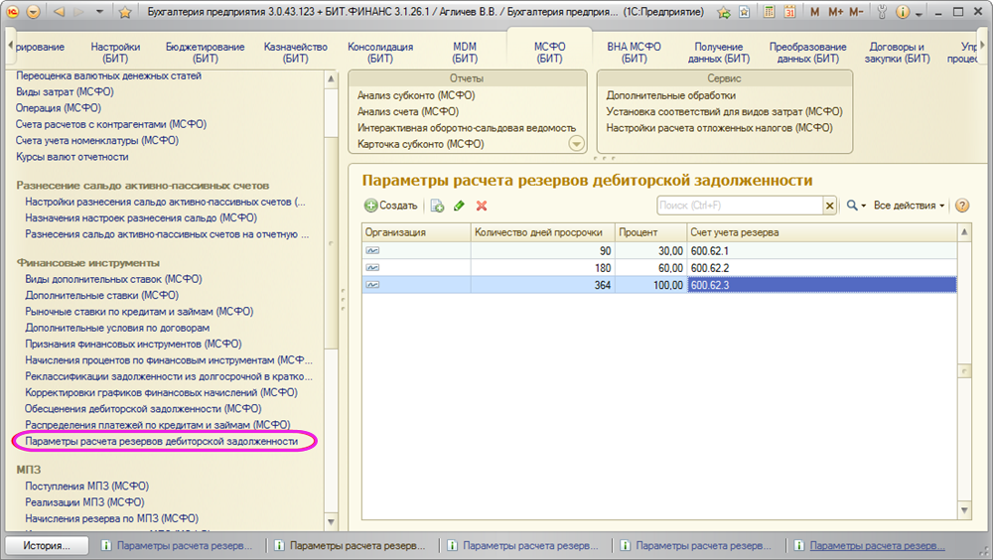Click the table's vertical scrollbar thumb
This screenshot has height=560, width=993.
pos(963,369)
